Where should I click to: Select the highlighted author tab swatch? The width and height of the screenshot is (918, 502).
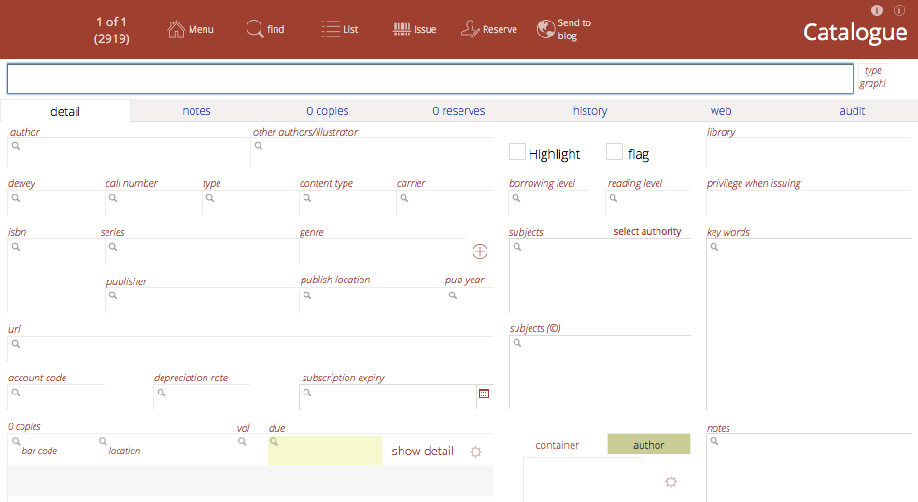648,445
